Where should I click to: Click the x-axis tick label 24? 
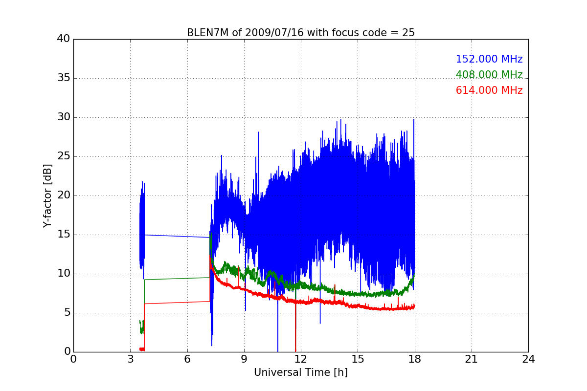coord(528,359)
